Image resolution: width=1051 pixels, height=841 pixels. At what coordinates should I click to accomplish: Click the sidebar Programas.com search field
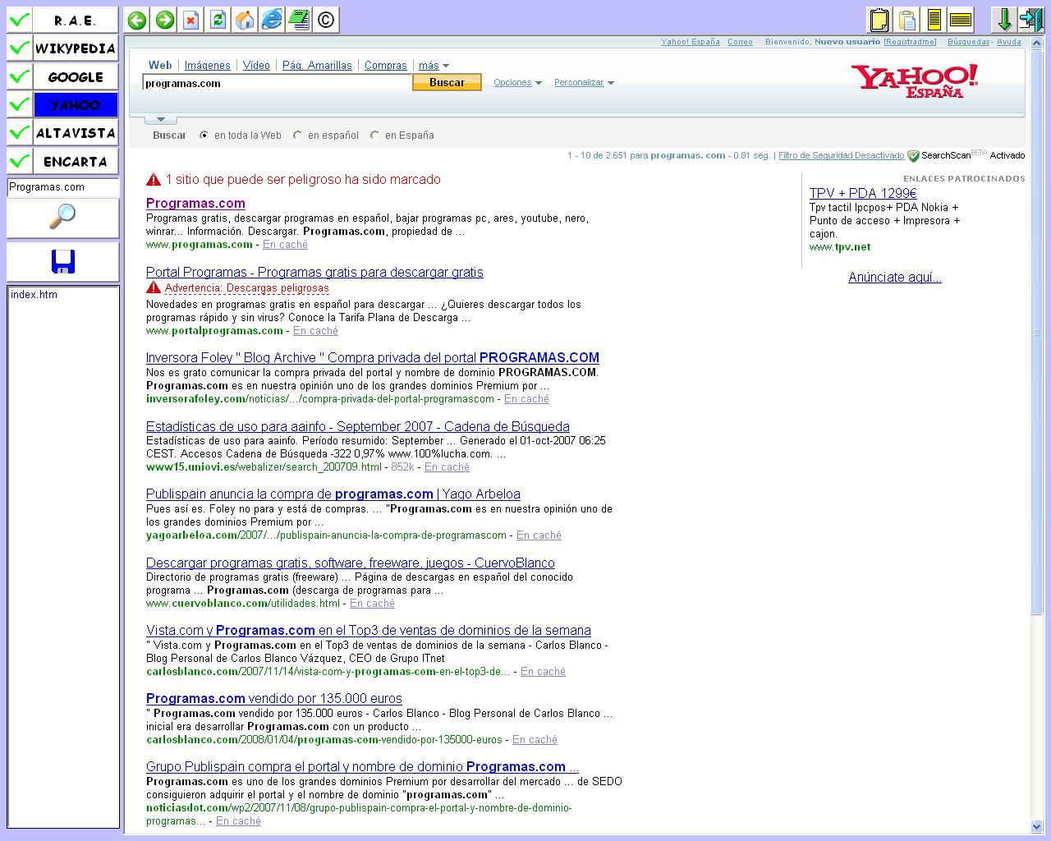(63, 187)
